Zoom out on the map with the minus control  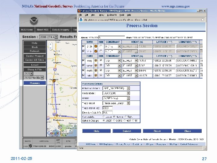click(x=51, y=48)
